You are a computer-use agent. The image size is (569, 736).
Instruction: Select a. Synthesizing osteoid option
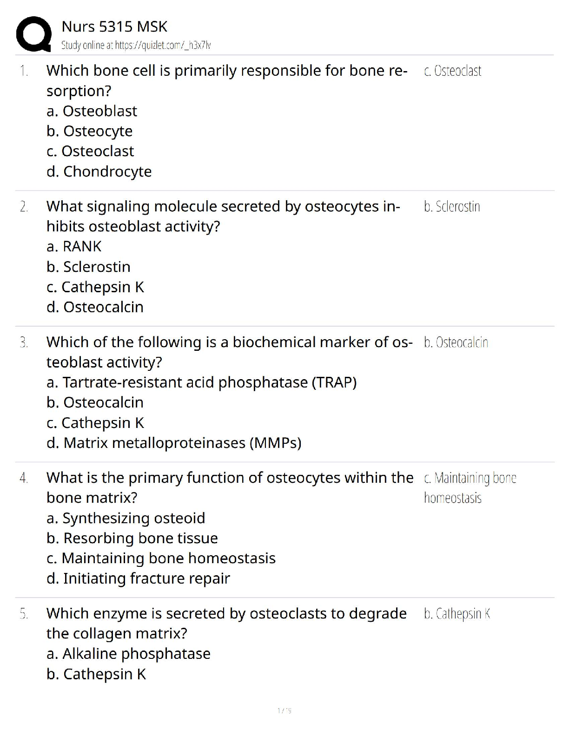pyautogui.click(x=126, y=518)
